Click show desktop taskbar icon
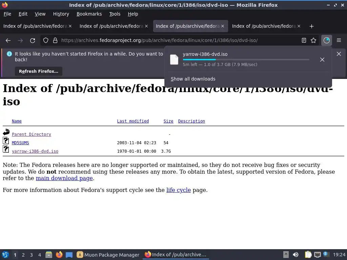The height and width of the screenshot is (260, 347). pos(69,255)
